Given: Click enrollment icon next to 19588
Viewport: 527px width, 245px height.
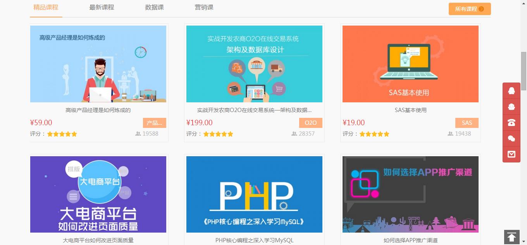Looking at the screenshot, I should point(138,134).
